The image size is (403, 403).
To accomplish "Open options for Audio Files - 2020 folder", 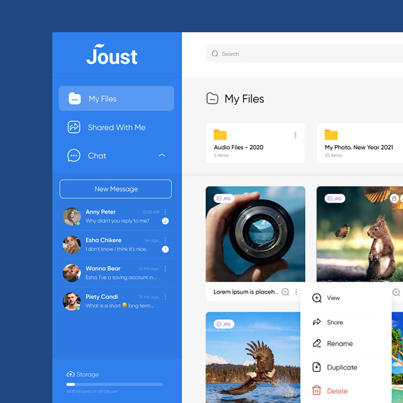I will [x=296, y=135].
